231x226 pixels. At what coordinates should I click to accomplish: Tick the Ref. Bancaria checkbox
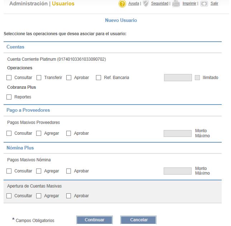pyautogui.click(x=99, y=78)
